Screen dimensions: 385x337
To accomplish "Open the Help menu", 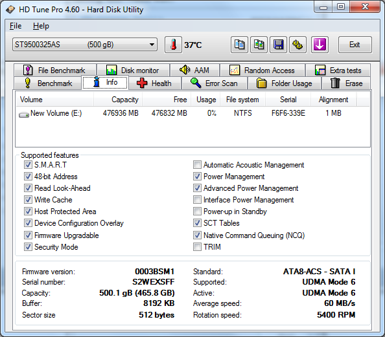I will pyautogui.click(x=41, y=26).
